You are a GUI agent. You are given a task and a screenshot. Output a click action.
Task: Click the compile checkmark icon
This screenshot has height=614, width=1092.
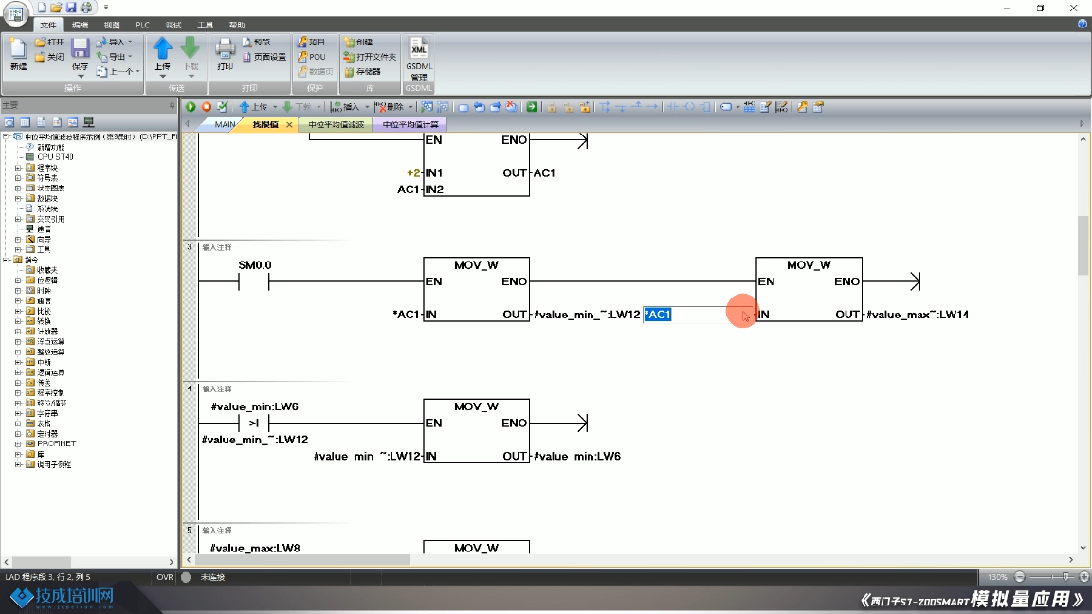pos(222,106)
